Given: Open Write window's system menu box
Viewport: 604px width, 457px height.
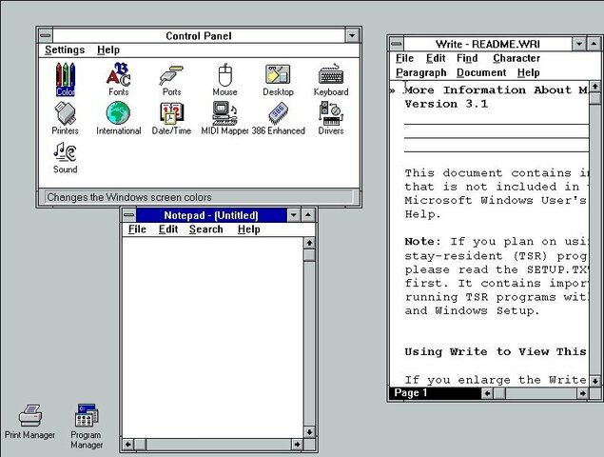Looking at the screenshot, I should [397, 44].
